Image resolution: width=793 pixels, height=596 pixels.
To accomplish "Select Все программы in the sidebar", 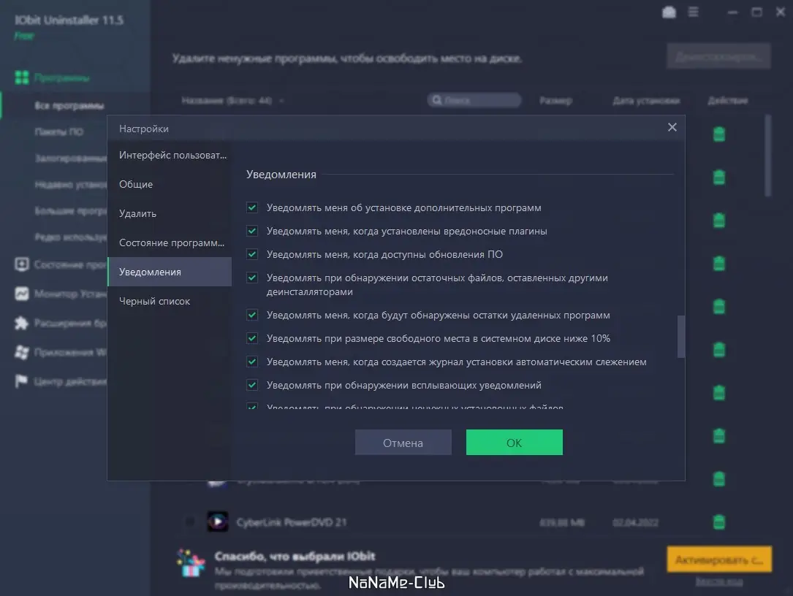I will click(x=69, y=106).
